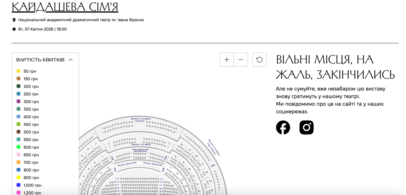The height and width of the screenshot is (195, 406).
Task: Click the 700 грн orange price label
Action: (x=31, y=162)
